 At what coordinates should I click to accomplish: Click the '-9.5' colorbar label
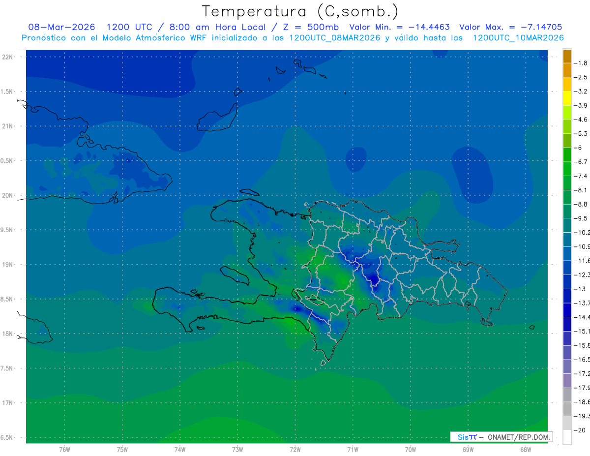tap(581, 218)
